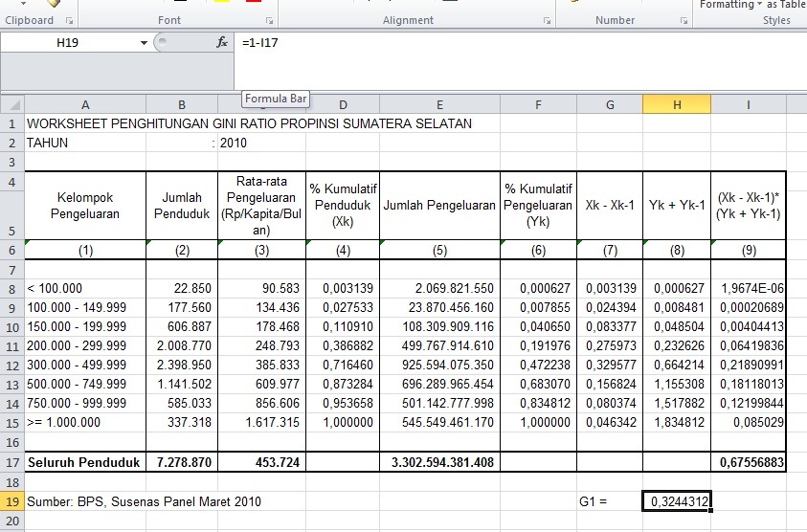Select row 3 header
The image size is (807, 532).
[12, 162]
